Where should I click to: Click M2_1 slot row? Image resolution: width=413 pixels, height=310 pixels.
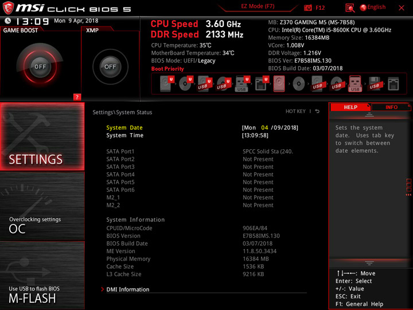190,197
